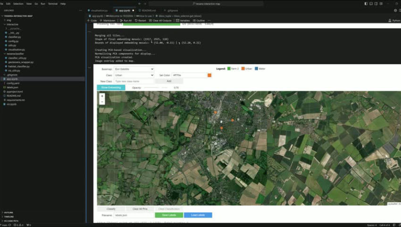Screen dimensions: 401x227
Task: Open the File menu
Action: click(x=1, y=4)
